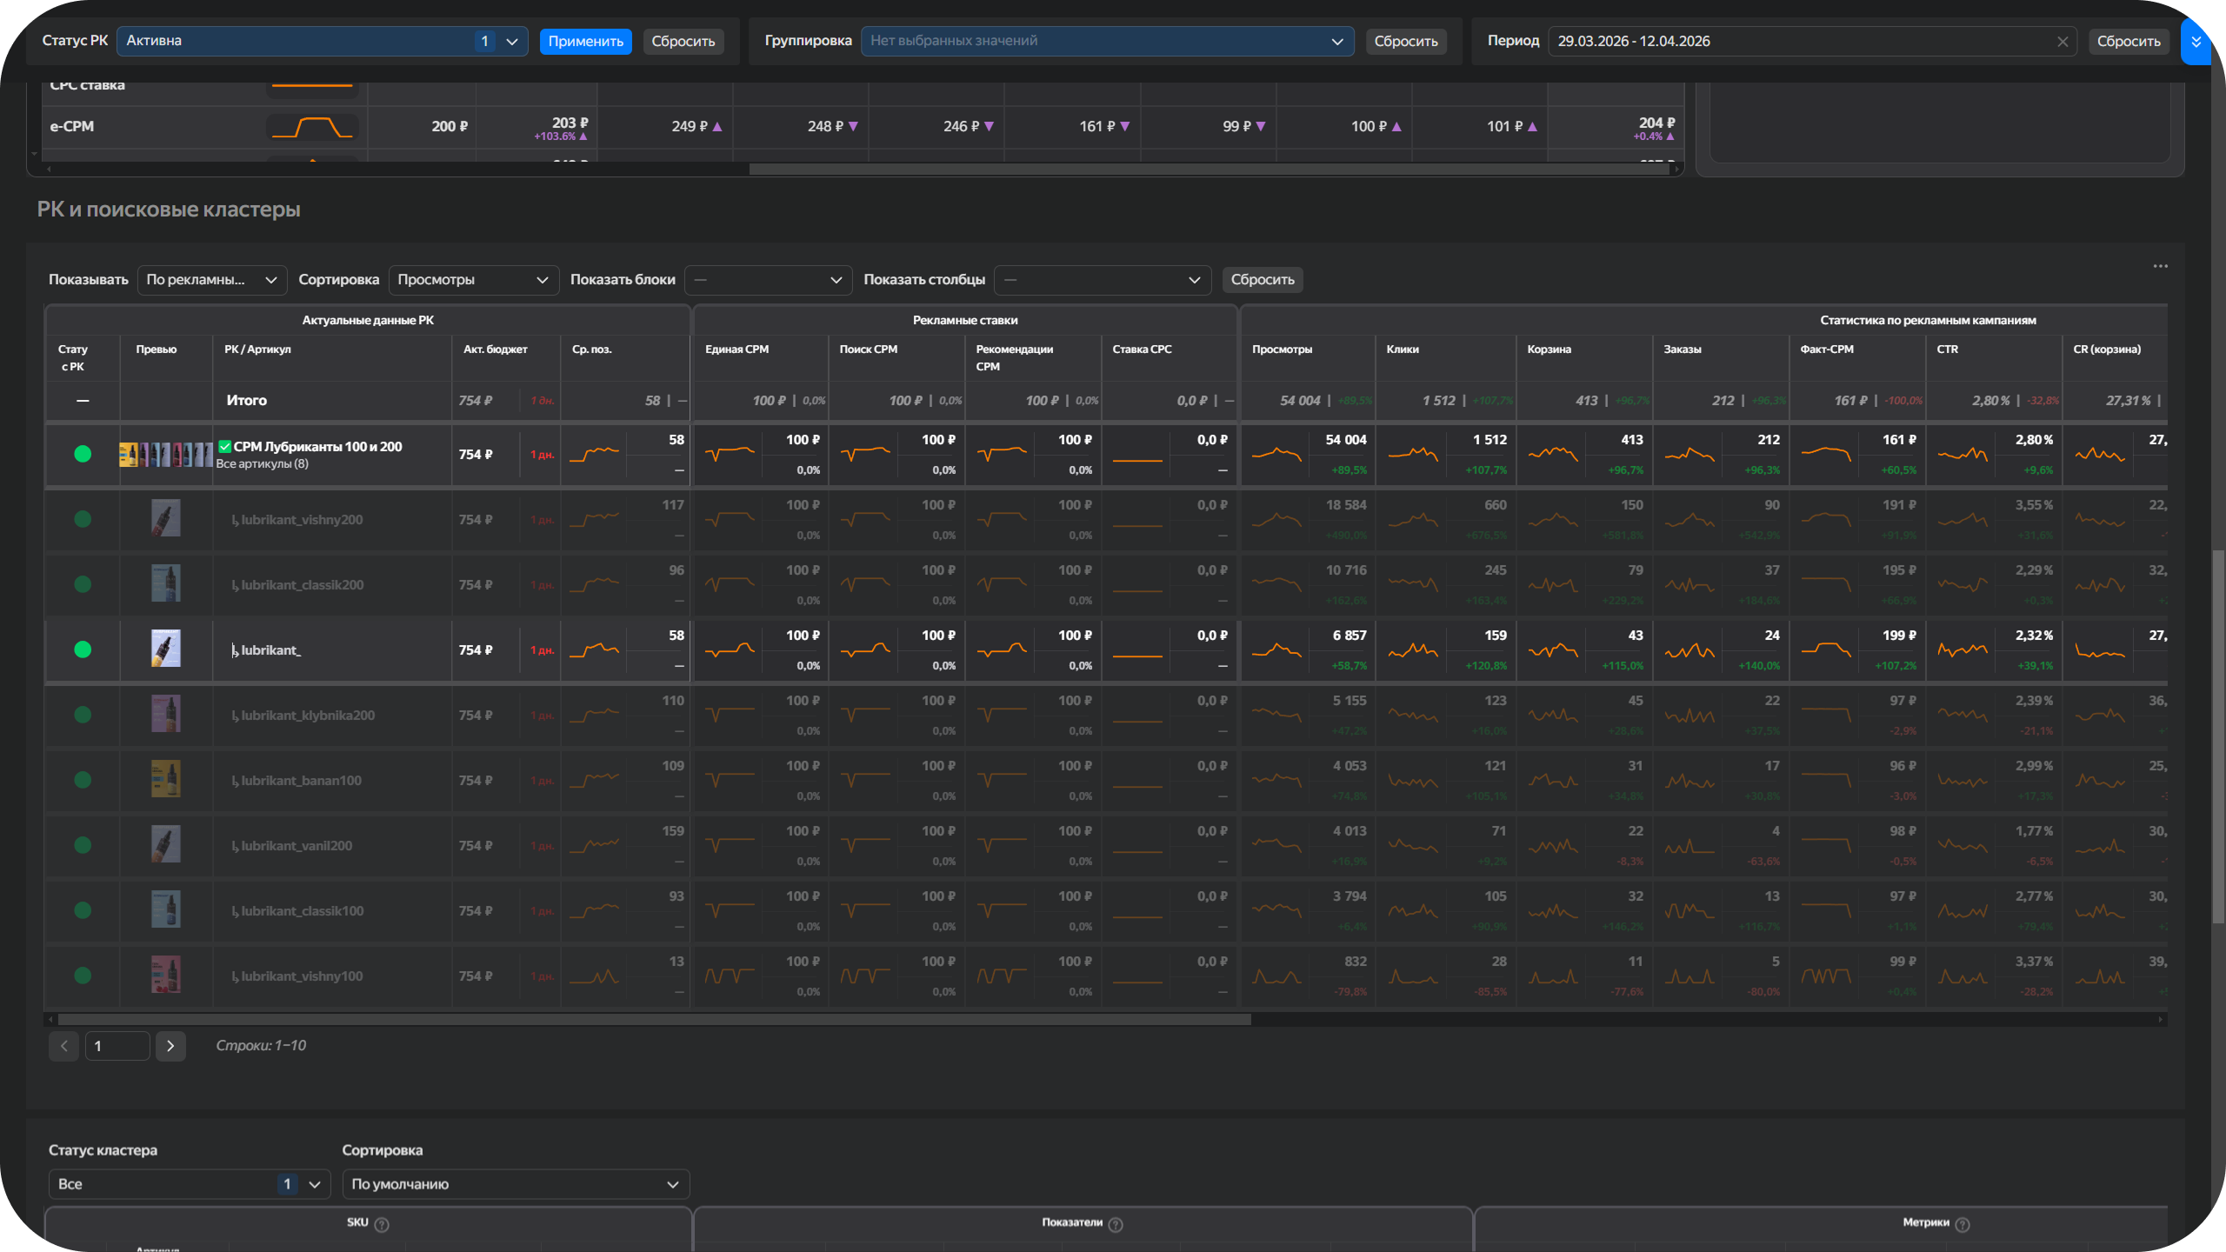The width and height of the screenshot is (2226, 1252).
Task: Click the help icon beside Метрики
Action: point(1963,1224)
